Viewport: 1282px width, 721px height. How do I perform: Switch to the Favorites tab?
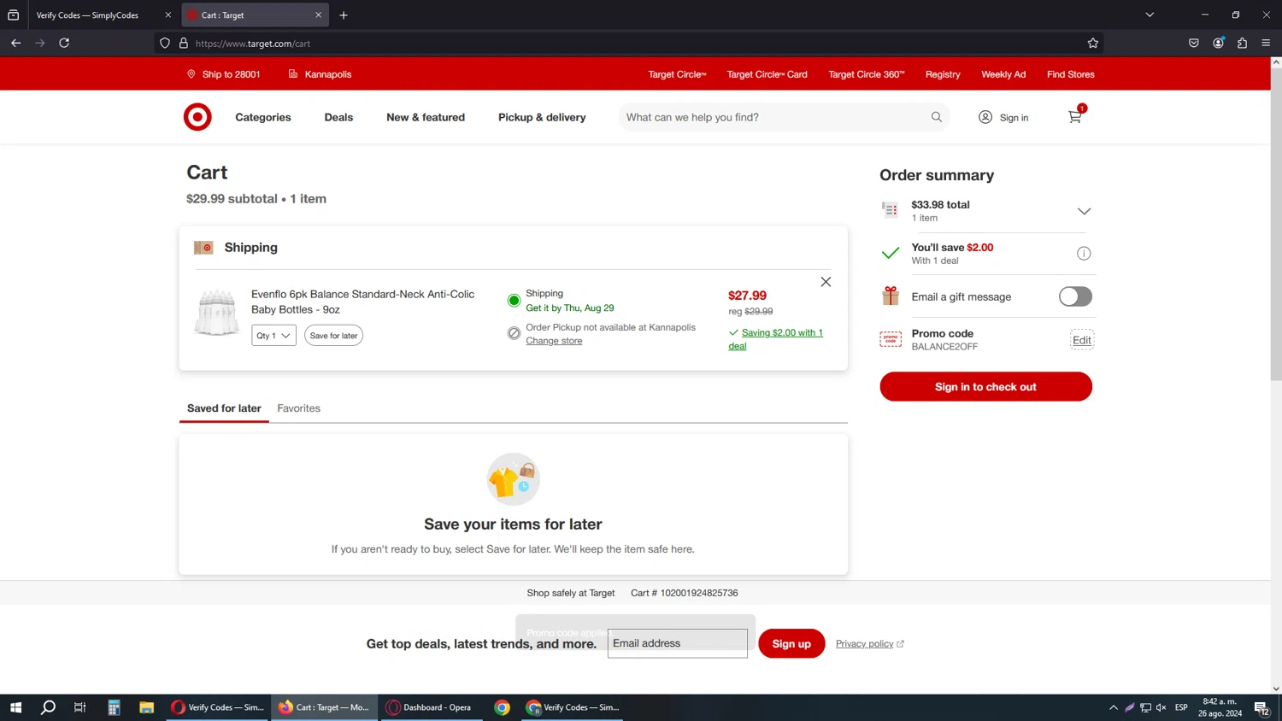click(298, 408)
